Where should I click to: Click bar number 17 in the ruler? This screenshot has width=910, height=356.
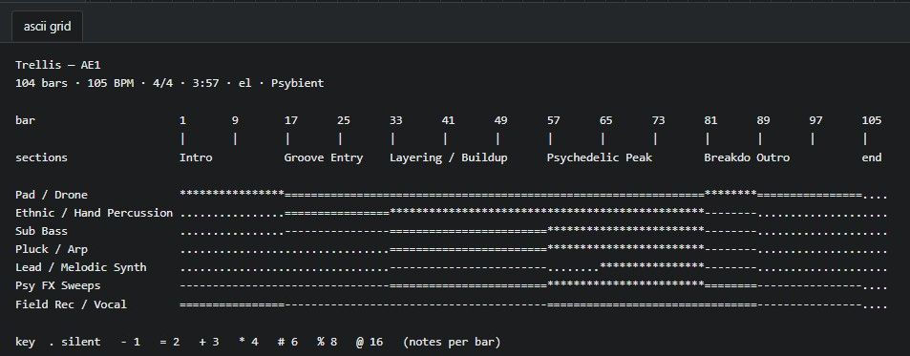click(x=290, y=120)
